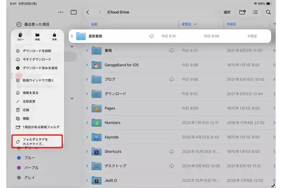Sort by 名前 column header
Image resolution: width=282 pixels, height=188 pixels.
tap(94, 24)
